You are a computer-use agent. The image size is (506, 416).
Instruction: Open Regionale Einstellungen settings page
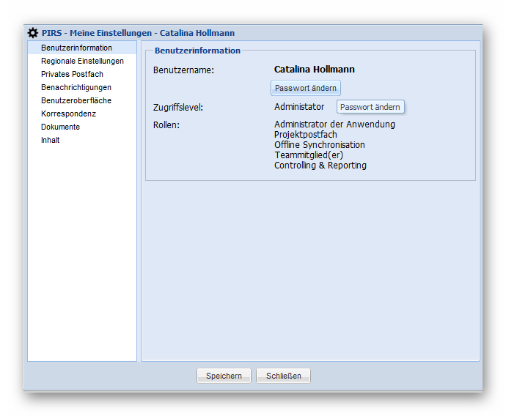point(82,61)
